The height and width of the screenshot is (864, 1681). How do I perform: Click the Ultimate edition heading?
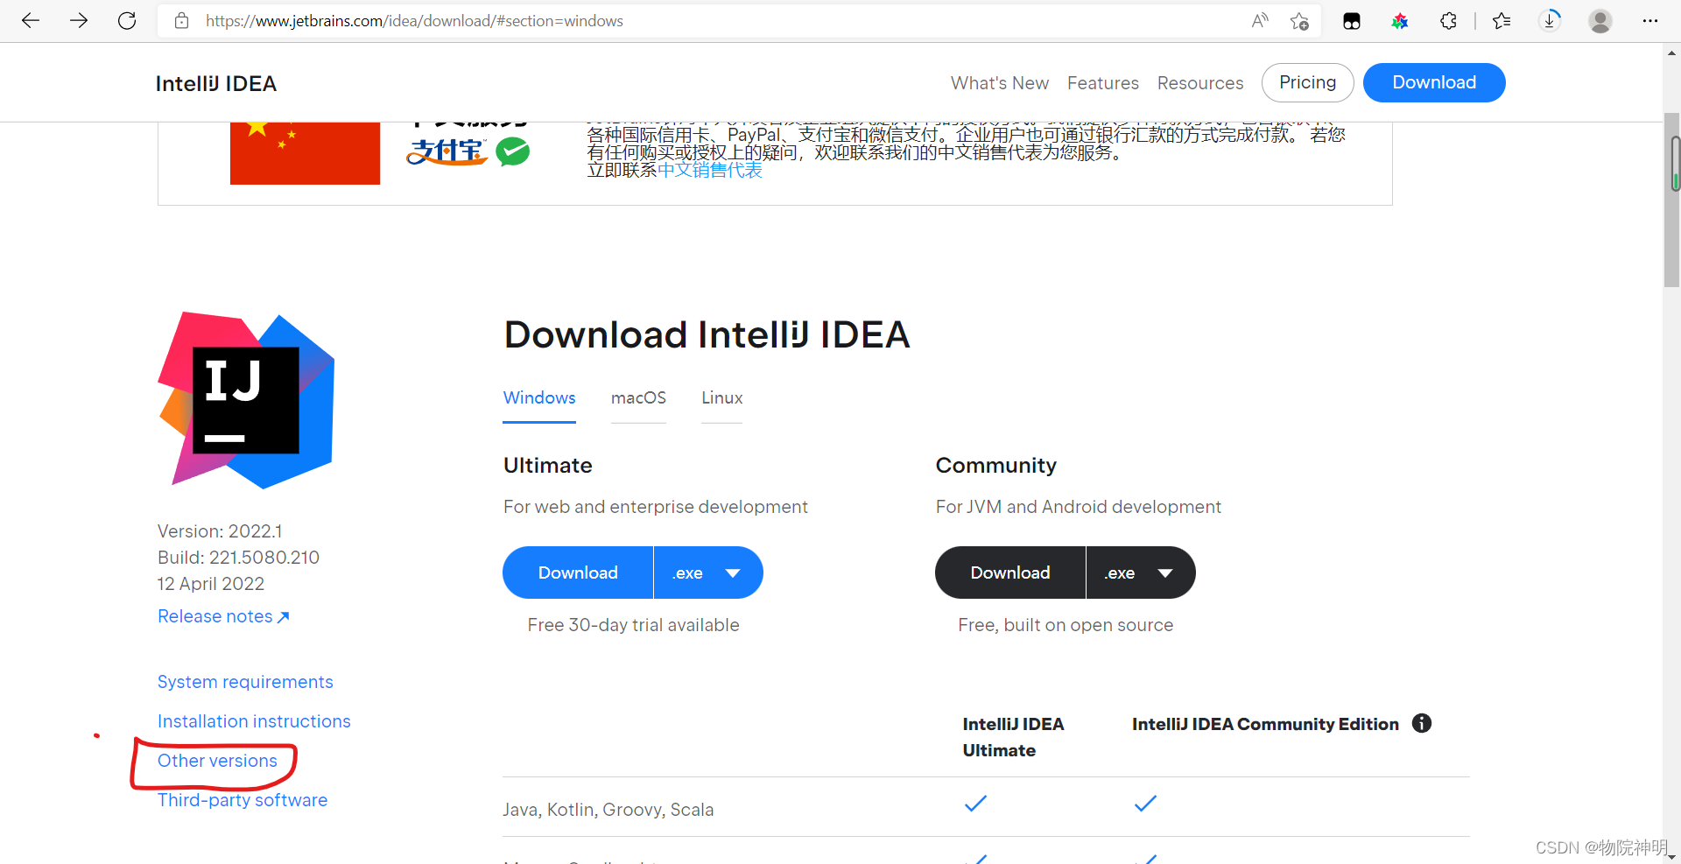tap(547, 466)
